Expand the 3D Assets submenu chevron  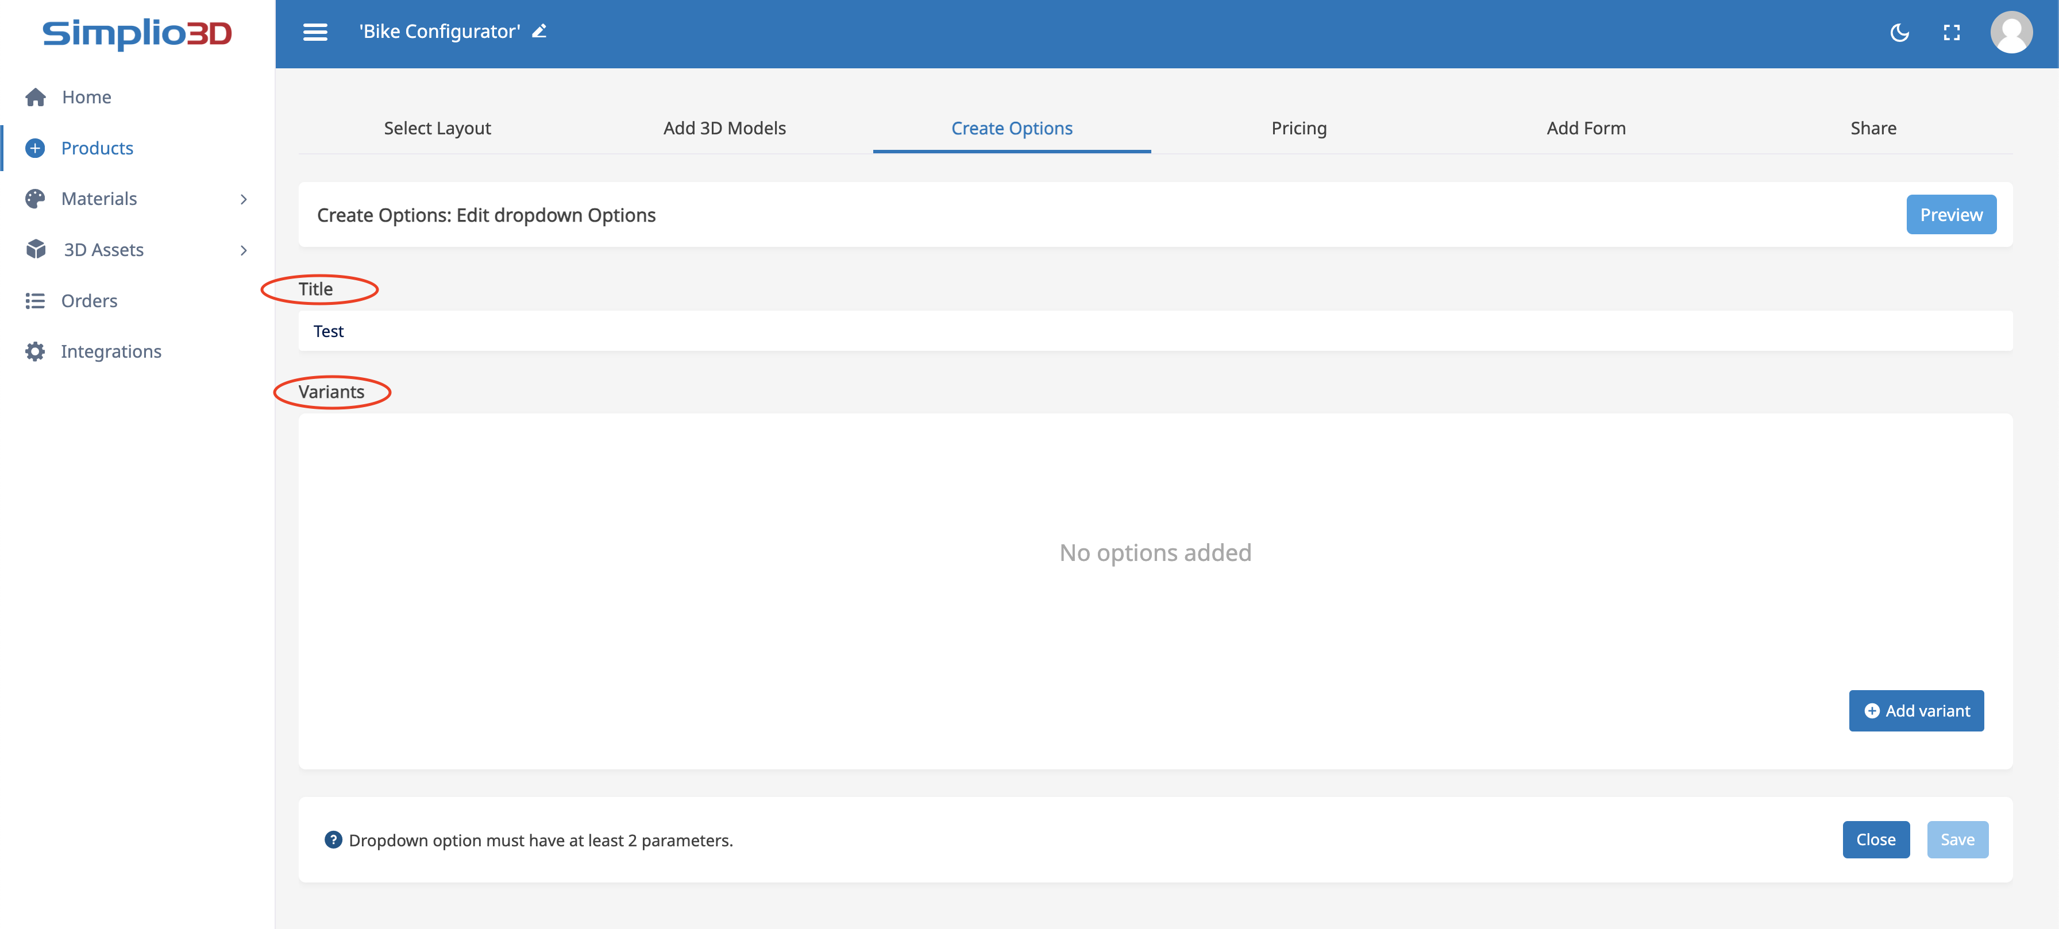coord(244,250)
